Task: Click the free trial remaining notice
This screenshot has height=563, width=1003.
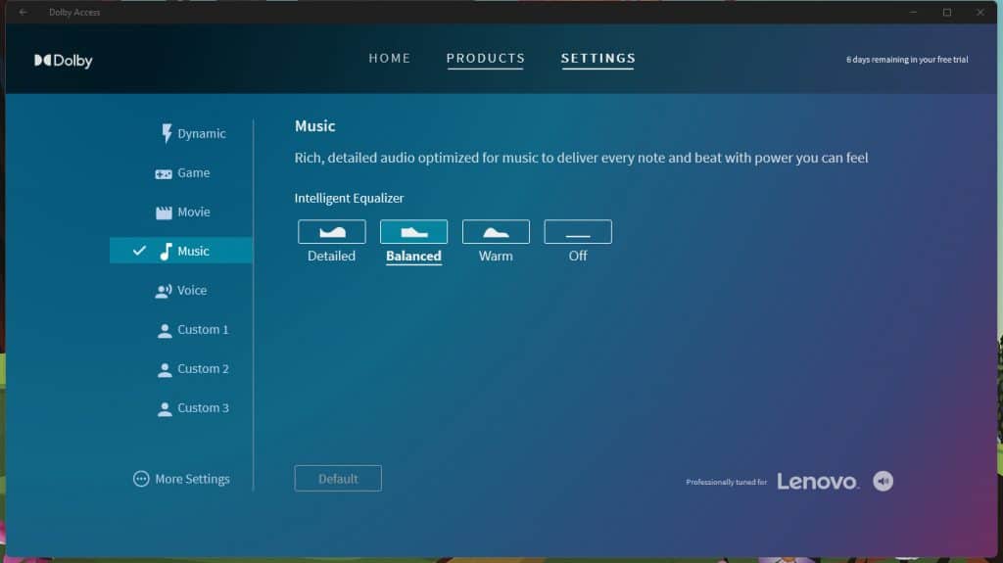Action: click(x=907, y=60)
